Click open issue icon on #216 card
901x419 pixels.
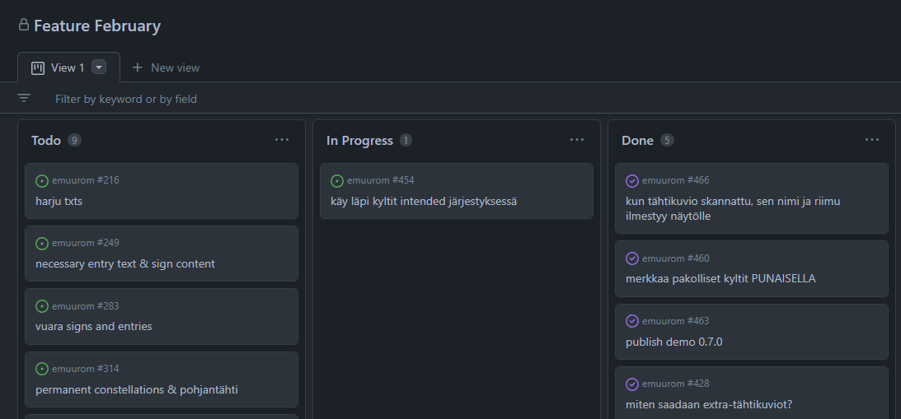[42, 181]
